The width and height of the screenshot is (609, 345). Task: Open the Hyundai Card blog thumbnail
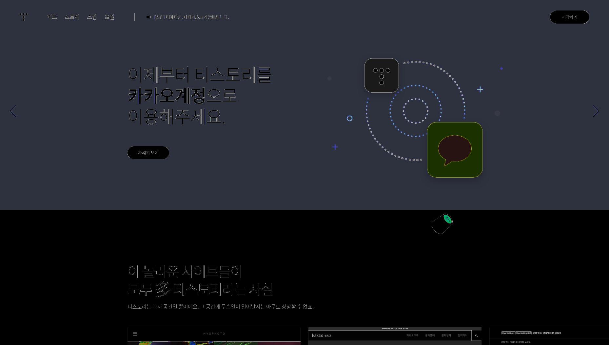pyautogui.click(x=549, y=336)
